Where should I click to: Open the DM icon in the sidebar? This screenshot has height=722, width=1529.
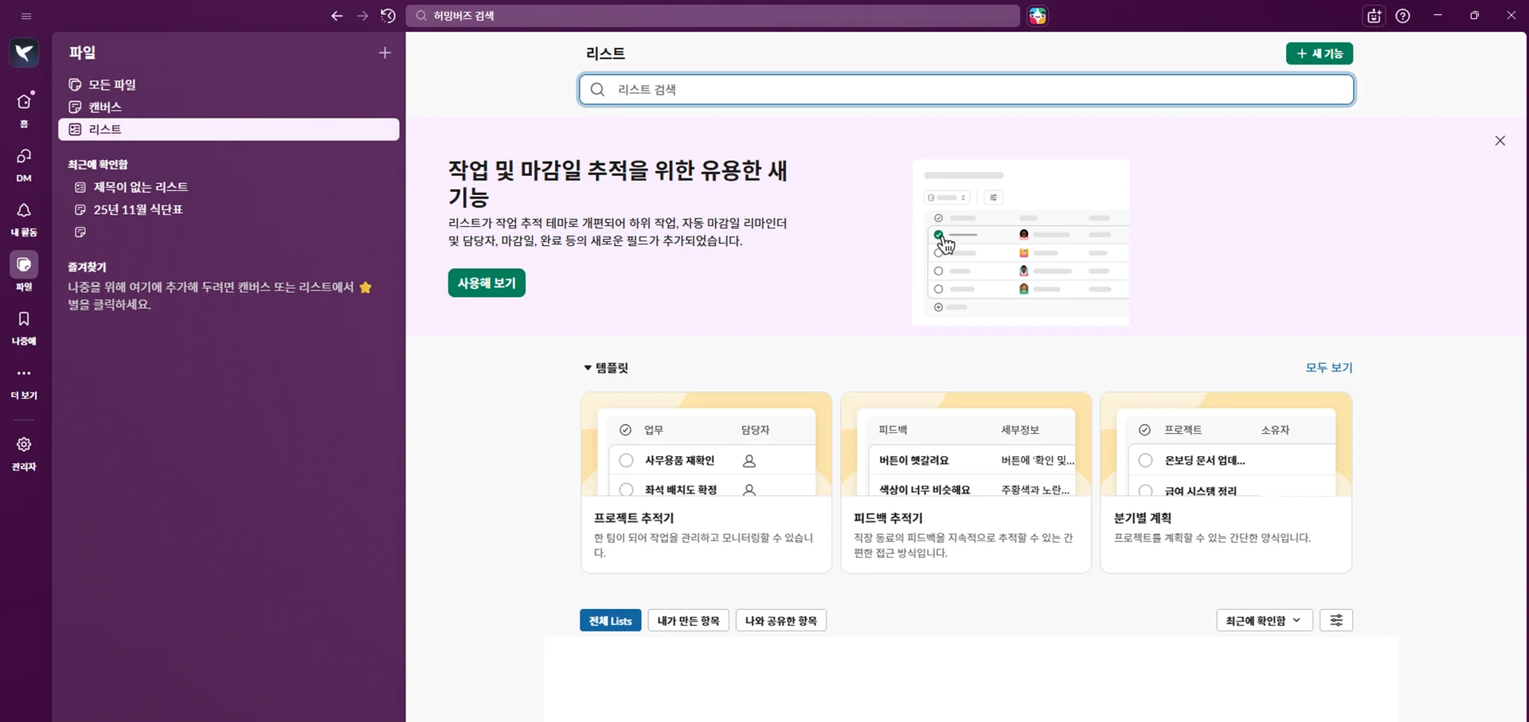[x=24, y=157]
